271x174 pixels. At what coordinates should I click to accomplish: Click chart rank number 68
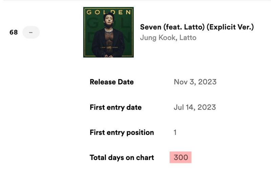(14, 32)
